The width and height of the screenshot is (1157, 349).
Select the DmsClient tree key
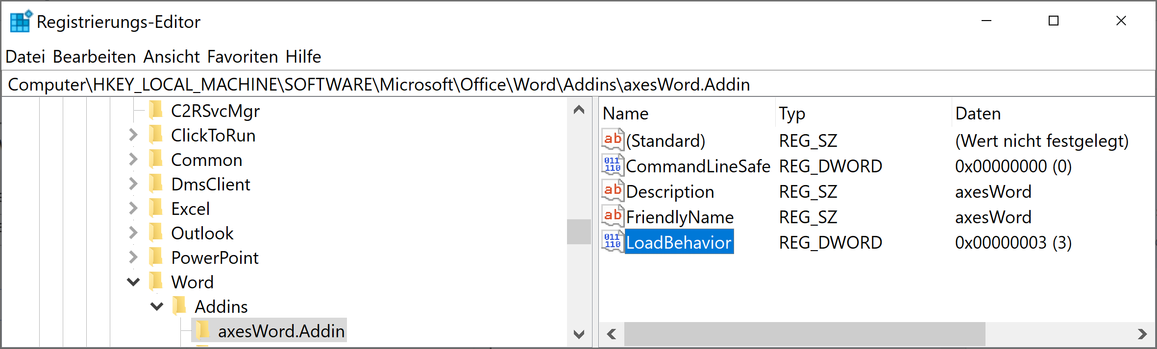point(211,185)
